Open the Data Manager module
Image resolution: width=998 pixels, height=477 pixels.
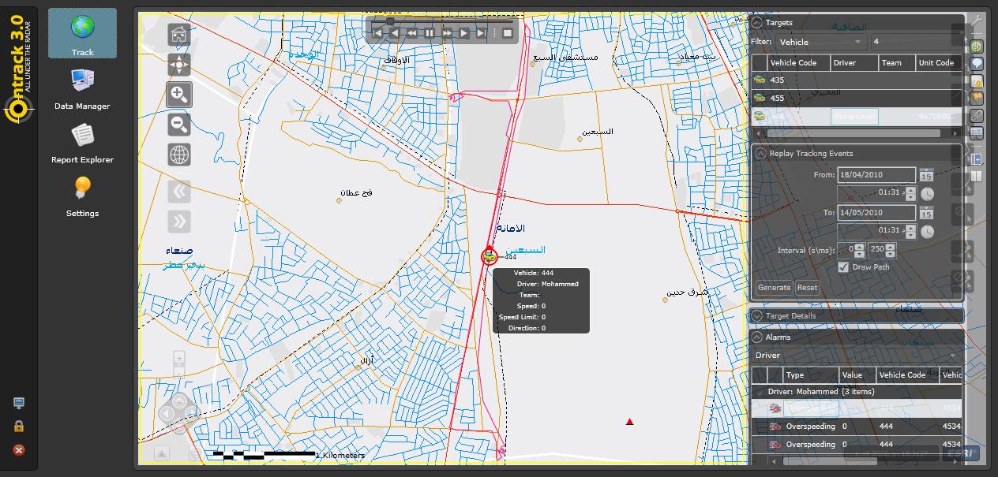pos(82,87)
